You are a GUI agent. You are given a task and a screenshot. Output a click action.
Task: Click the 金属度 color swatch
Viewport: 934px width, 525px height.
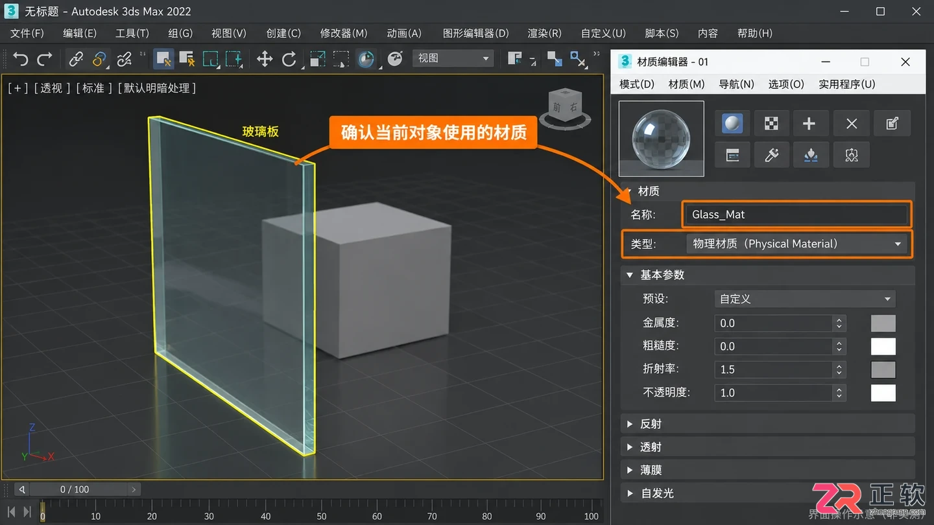pyautogui.click(x=883, y=323)
